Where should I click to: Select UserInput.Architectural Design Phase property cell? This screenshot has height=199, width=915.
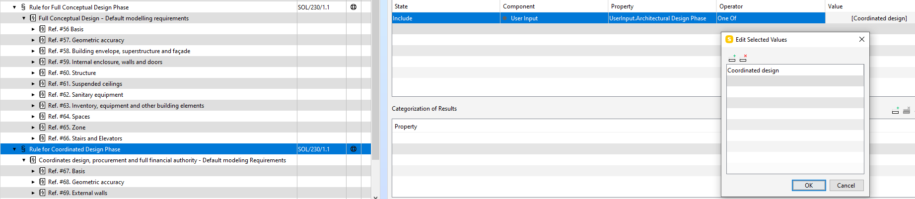662,18
